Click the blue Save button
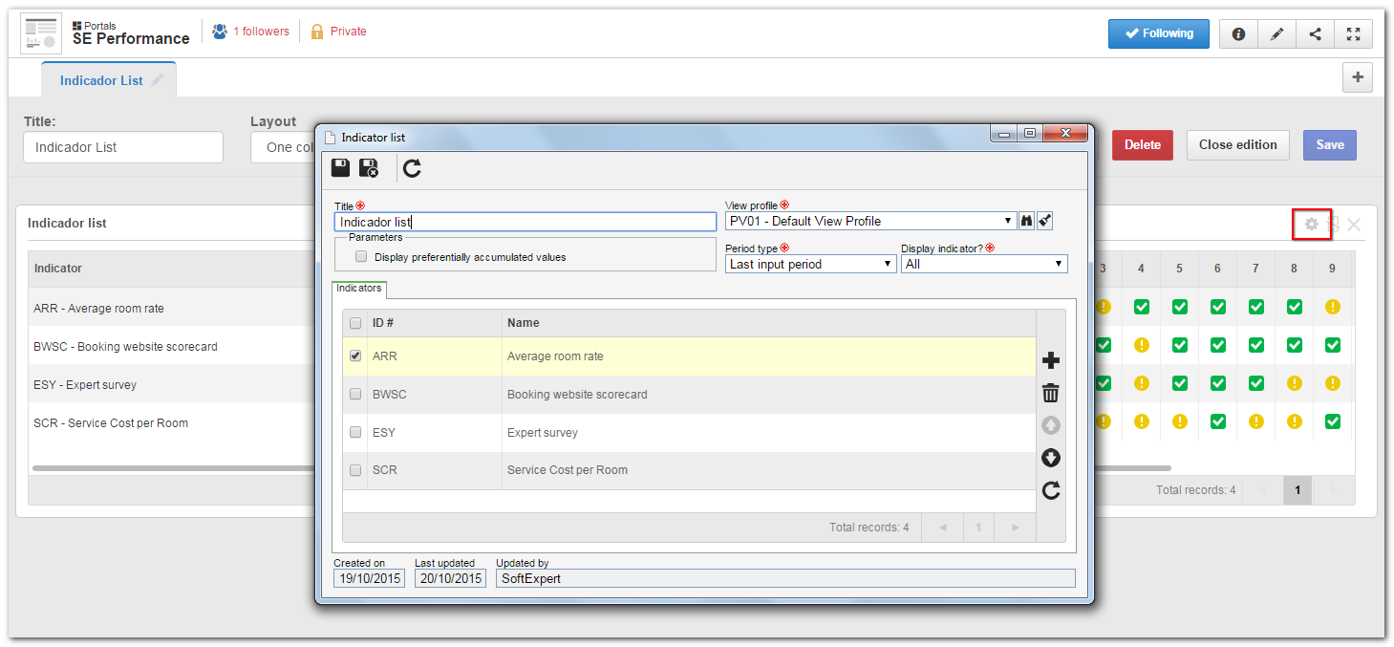Screen dimensions: 1394x647 1330,145
